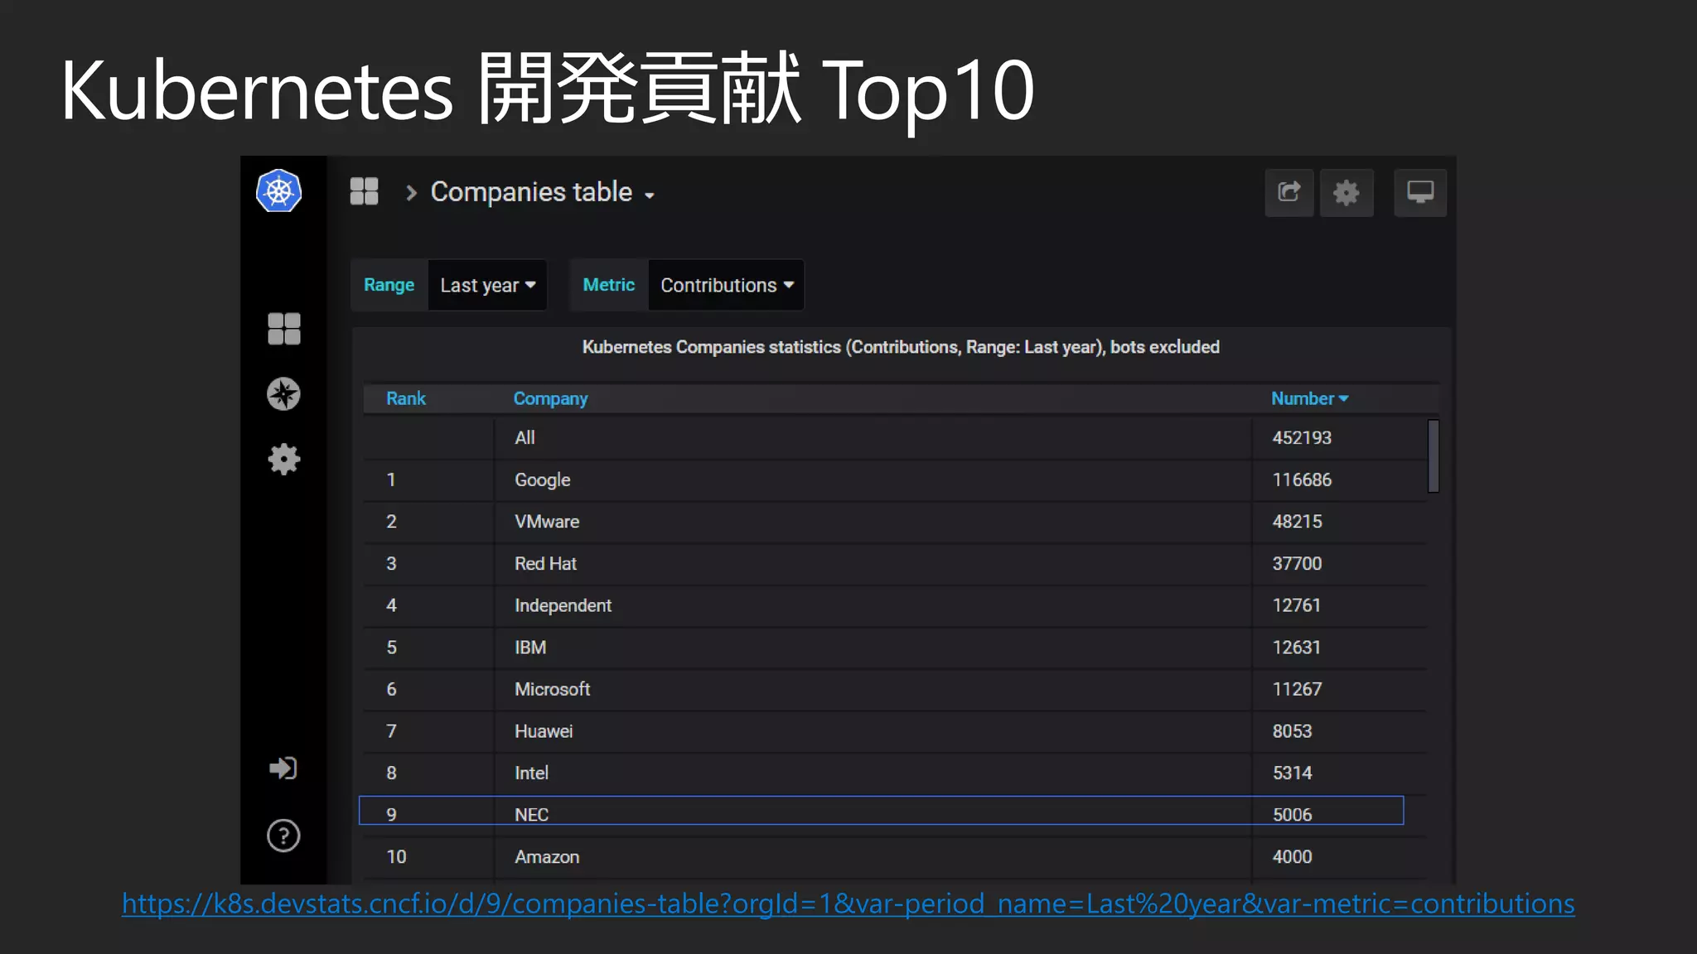1697x954 pixels.
Task: Open the Help question mark icon
Action: click(x=283, y=836)
